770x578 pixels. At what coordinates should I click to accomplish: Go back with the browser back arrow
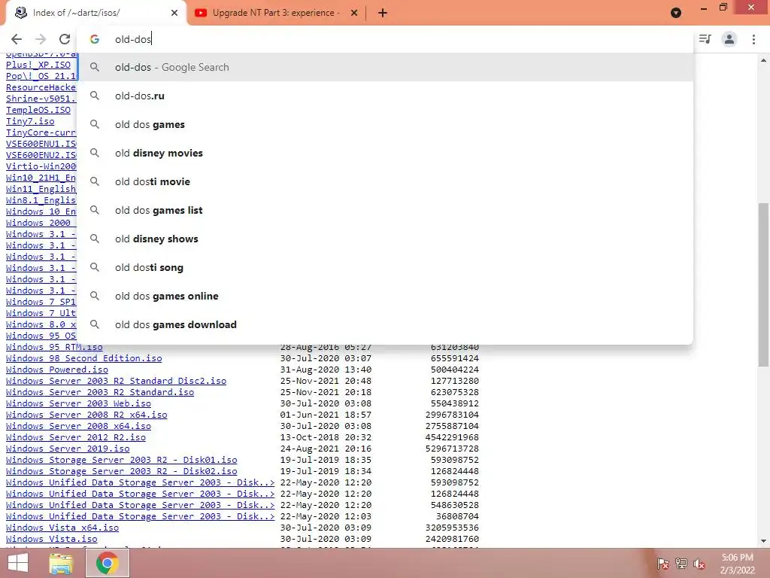click(x=17, y=39)
